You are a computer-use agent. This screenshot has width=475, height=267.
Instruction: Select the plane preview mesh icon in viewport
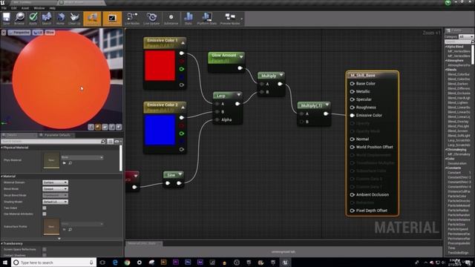coord(105,127)
